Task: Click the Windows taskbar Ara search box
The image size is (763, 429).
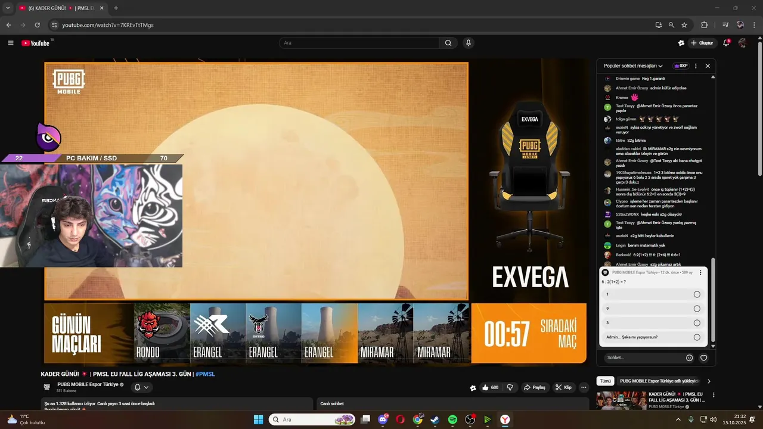Action: [x=312, y=419]
